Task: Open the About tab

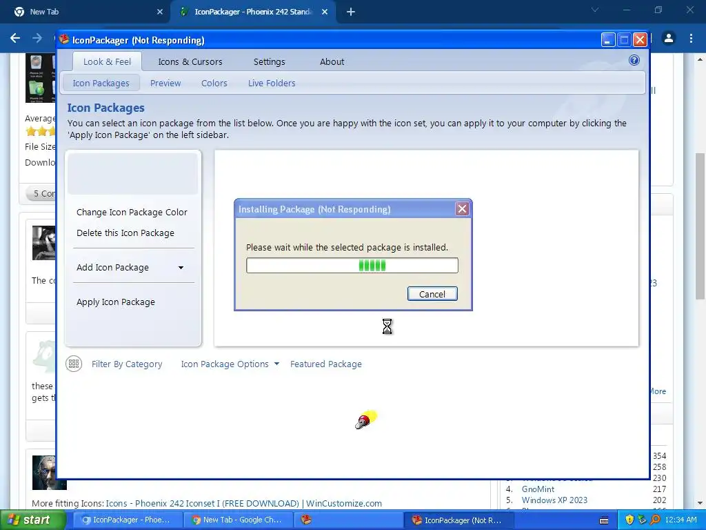Action: point(332,61)
